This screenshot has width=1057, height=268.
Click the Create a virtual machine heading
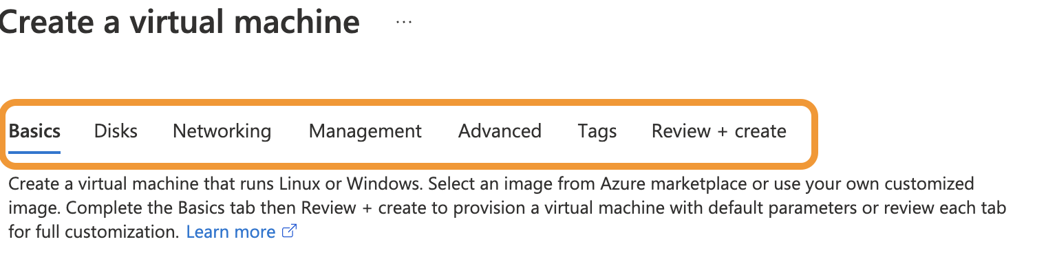179,22
